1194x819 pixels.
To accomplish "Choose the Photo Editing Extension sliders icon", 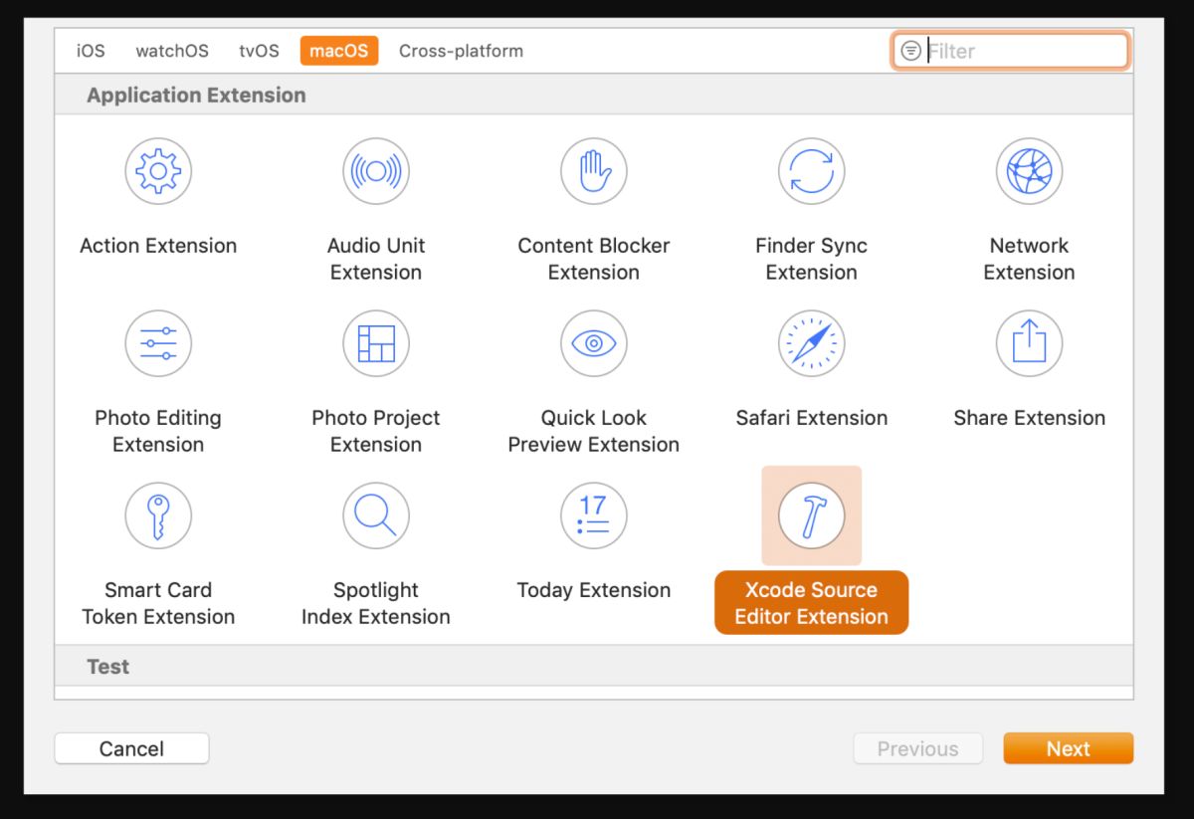I will tap(158, 343).
